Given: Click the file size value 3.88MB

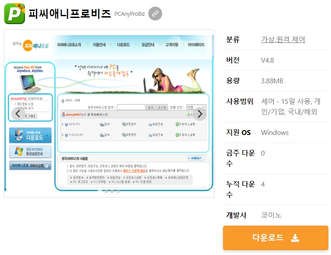Looking at the screenshot, I should click(x=272, y=81).
